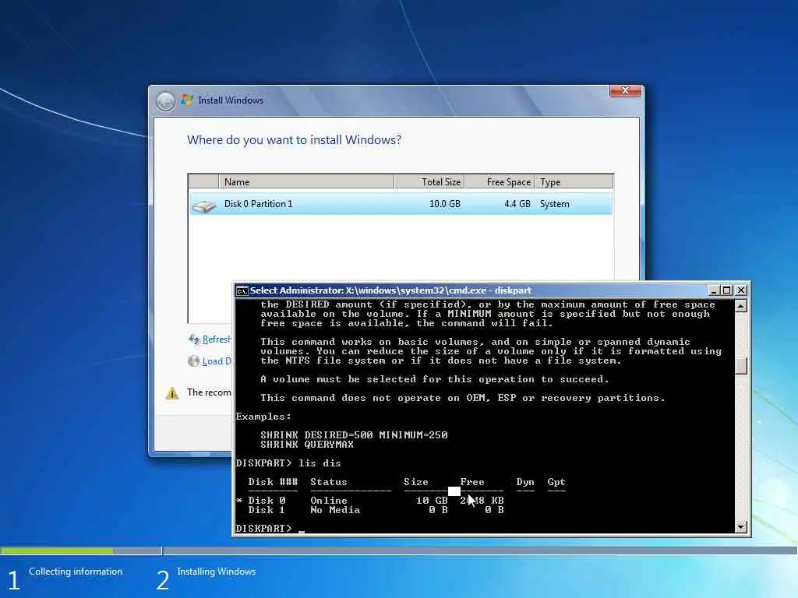Image resolution: width=798 pixels, height=598 pixels.
Task: Sort by the Total Size column header
Action: point(429,181)
